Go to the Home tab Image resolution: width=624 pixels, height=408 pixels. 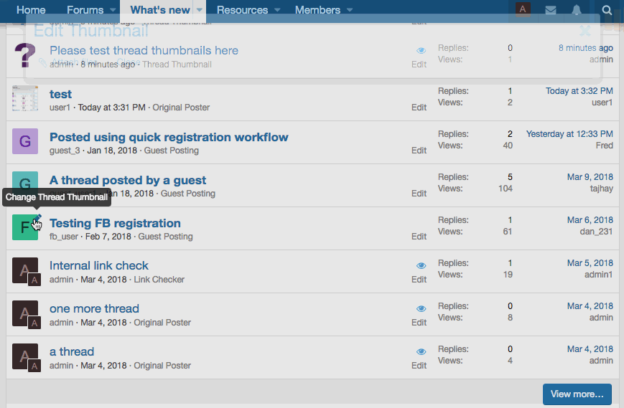tap(31, 10)
